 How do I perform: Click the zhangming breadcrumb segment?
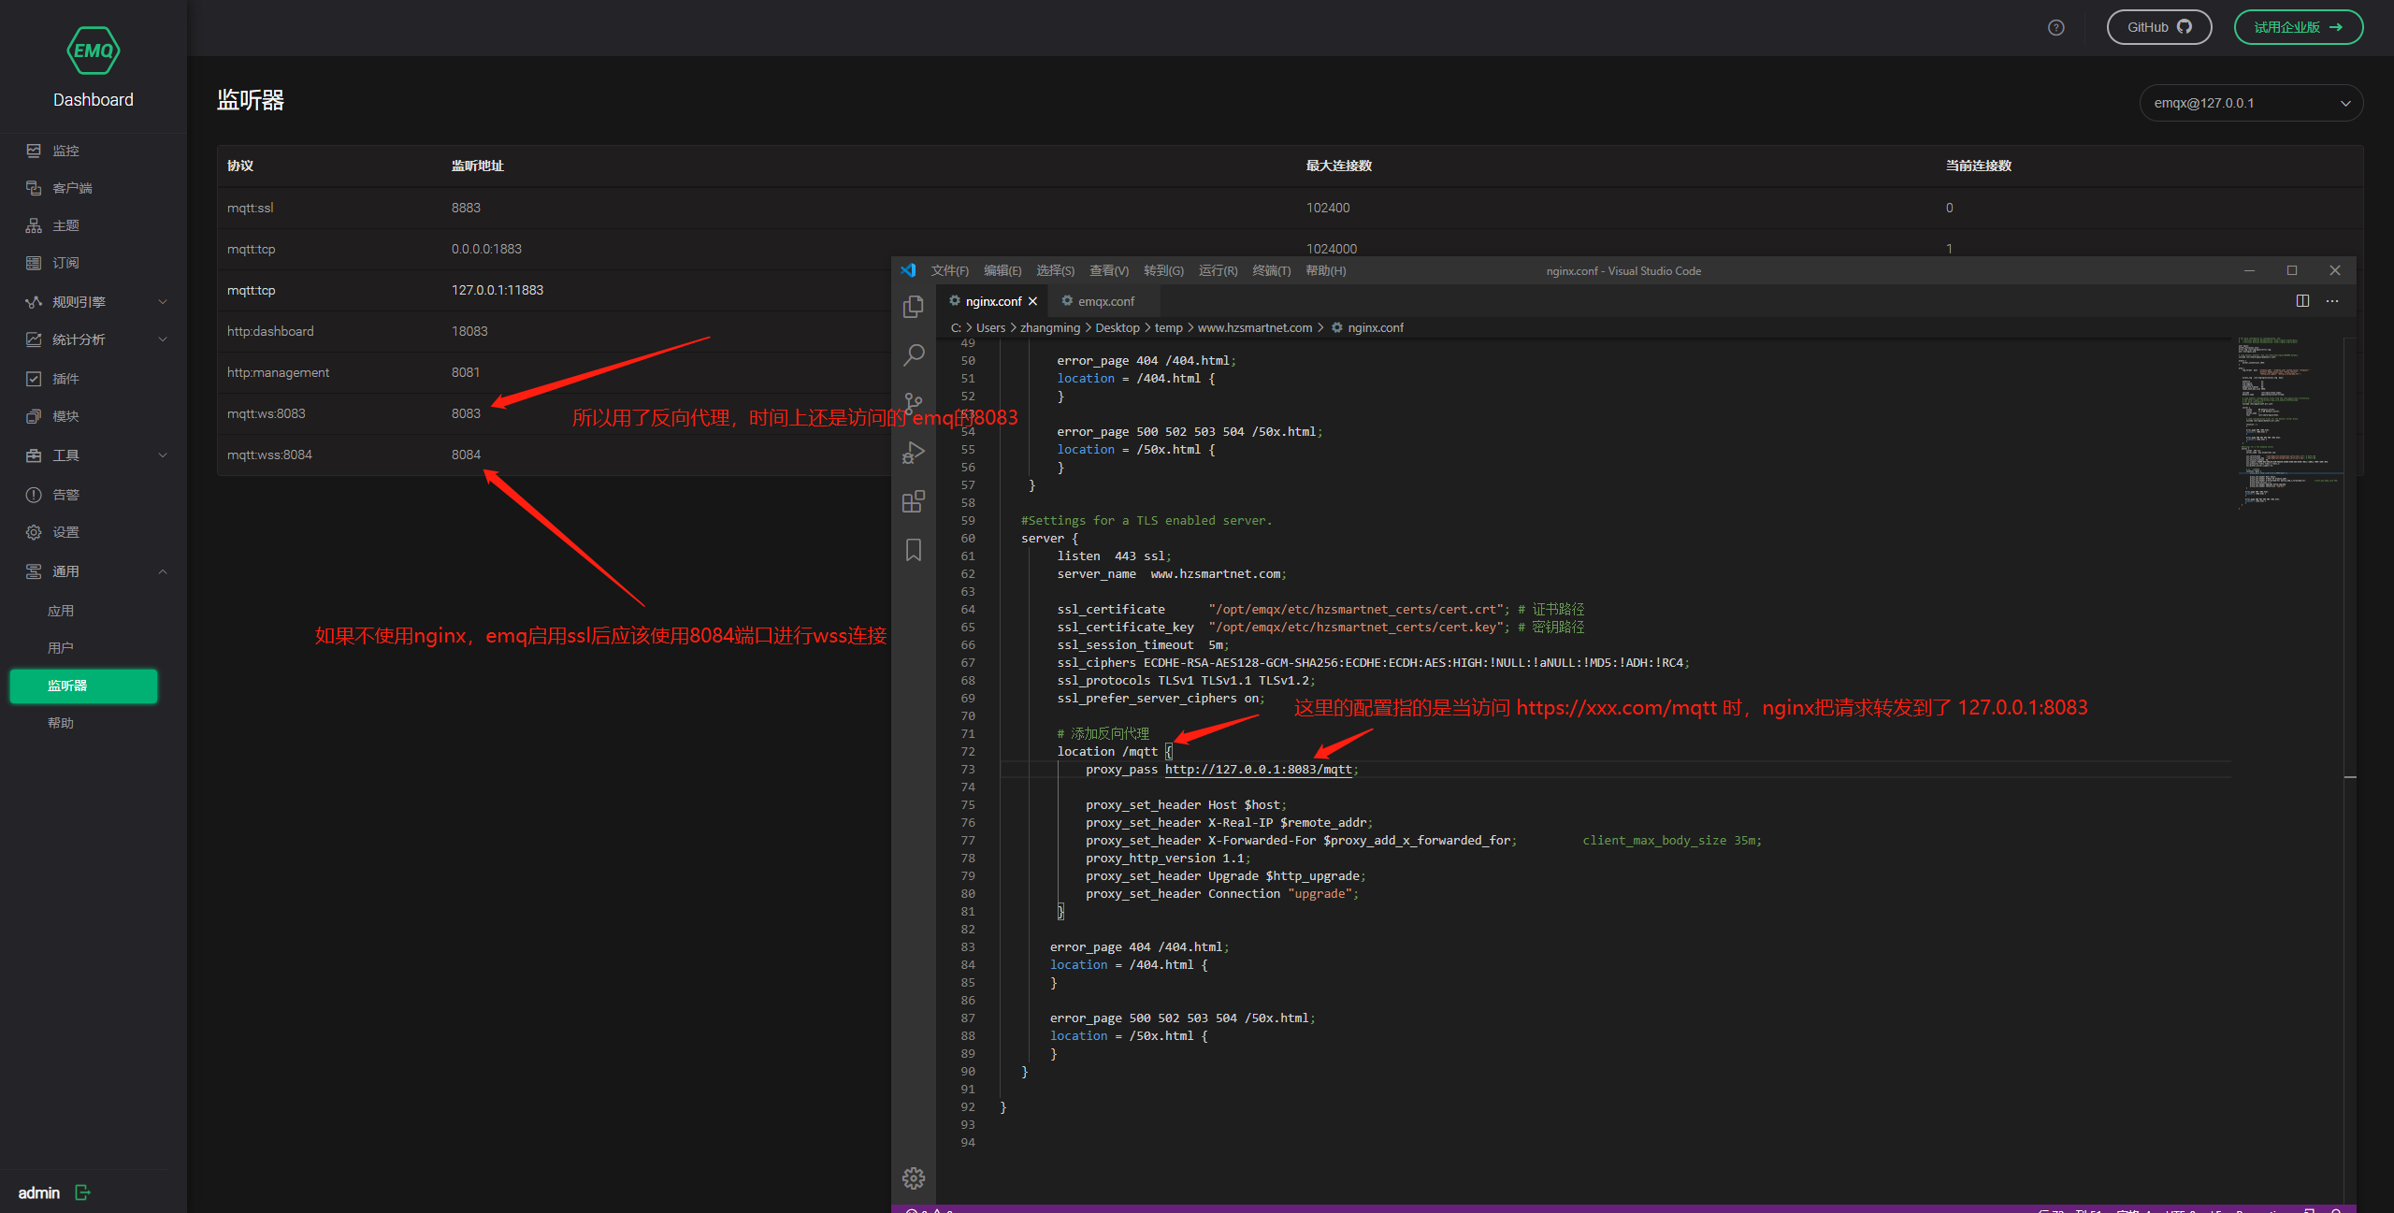(1049, 327)
